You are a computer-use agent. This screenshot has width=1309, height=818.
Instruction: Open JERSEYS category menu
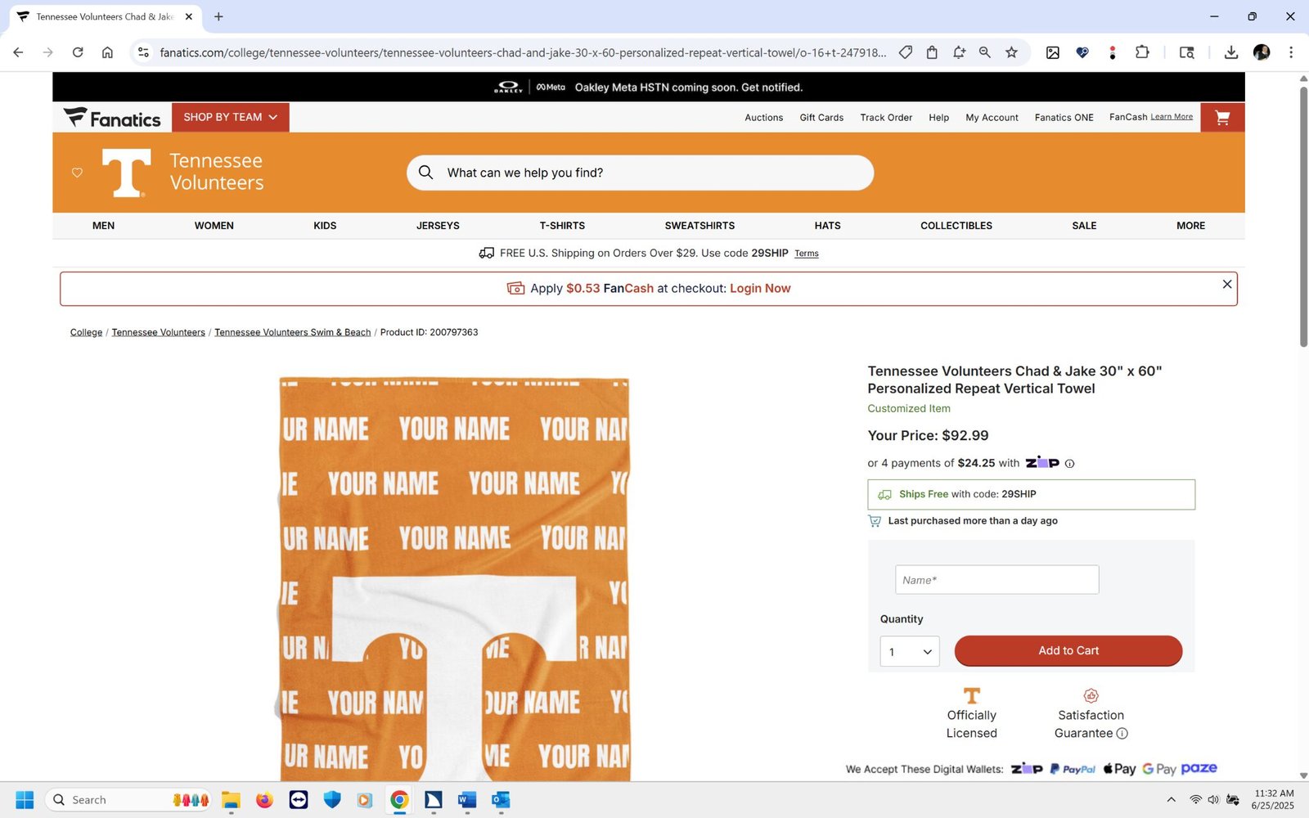click(x=438, y=226)
